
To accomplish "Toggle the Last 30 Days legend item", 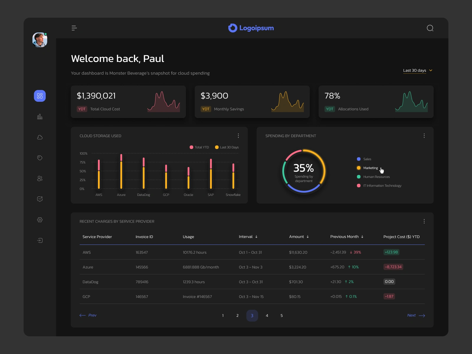I will 227,147.
